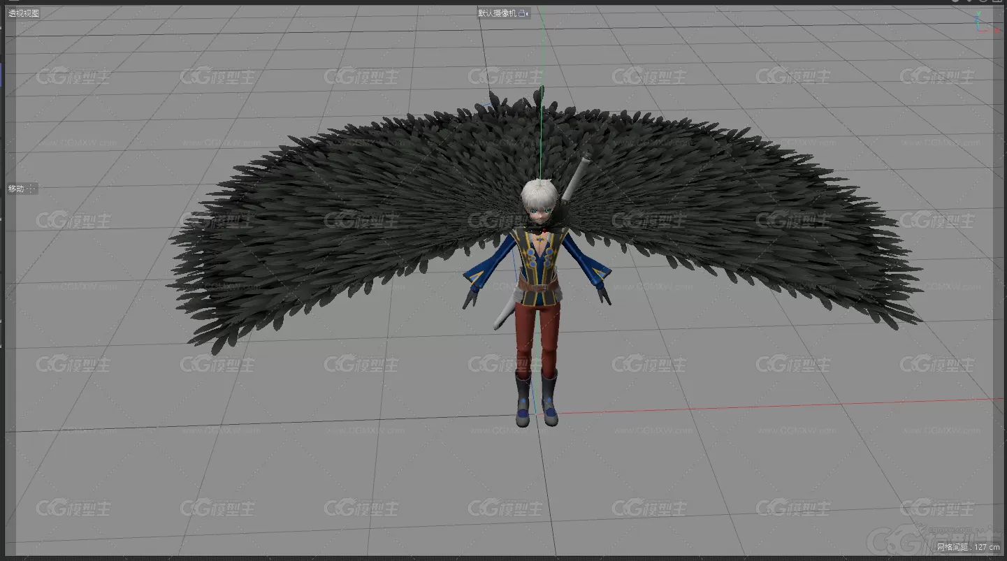Screen dimensions: 1007x561
Task: Click the 网格间距 : 127 cm readout
Action: pos(969,546)
